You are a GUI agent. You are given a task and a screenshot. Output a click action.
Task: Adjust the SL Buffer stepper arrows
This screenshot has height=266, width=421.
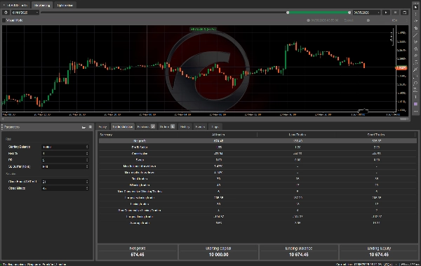pos(87,166)
